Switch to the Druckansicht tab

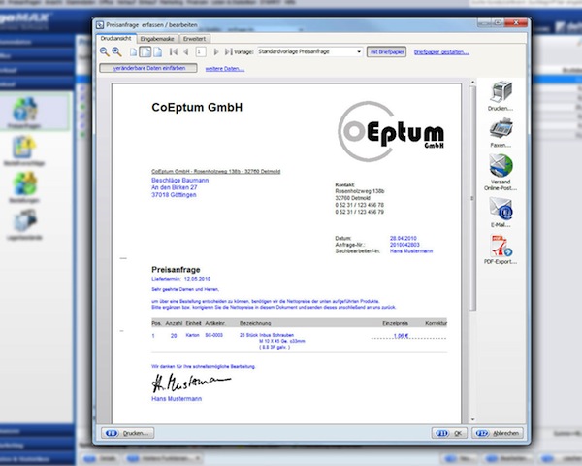pos(115,38)
